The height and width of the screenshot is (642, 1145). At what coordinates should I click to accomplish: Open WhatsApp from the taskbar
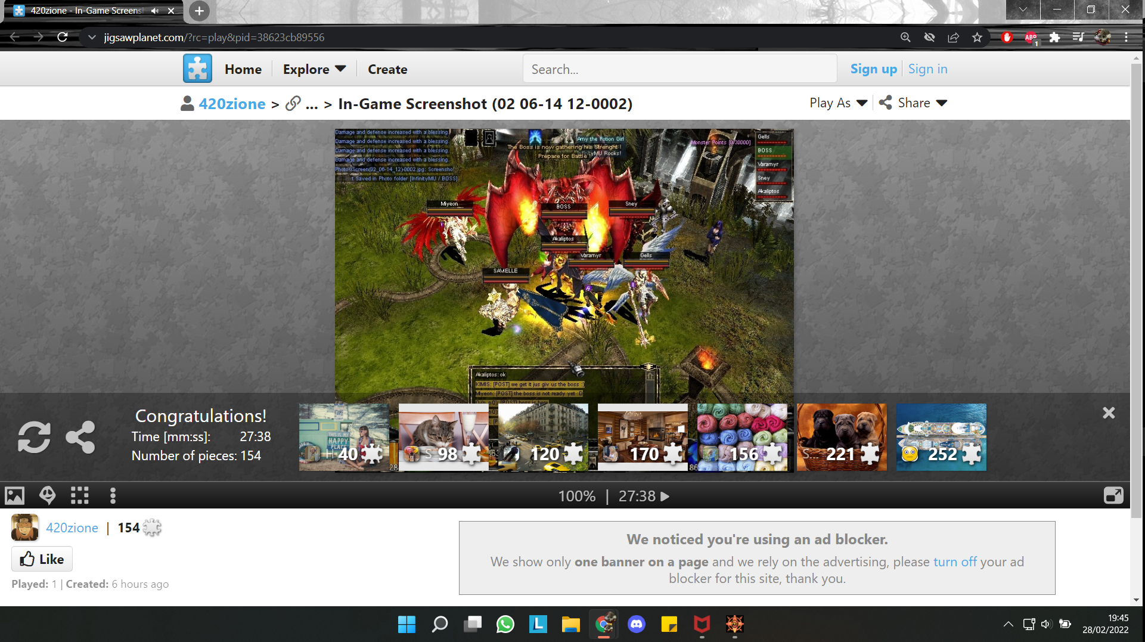tap(505, 624)
